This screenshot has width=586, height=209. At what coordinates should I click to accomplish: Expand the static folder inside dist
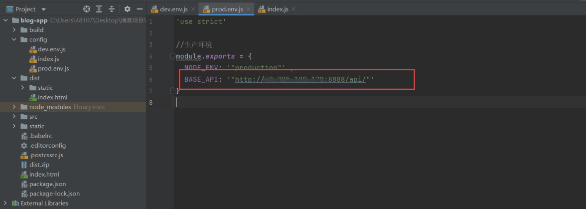pyautogui.click(x=22, y=88)
